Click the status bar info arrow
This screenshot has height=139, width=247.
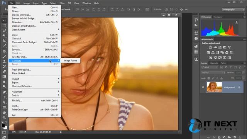point(61,132)
